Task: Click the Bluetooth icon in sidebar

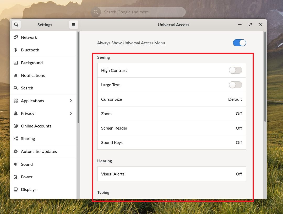Action: [x=16, y=50]
